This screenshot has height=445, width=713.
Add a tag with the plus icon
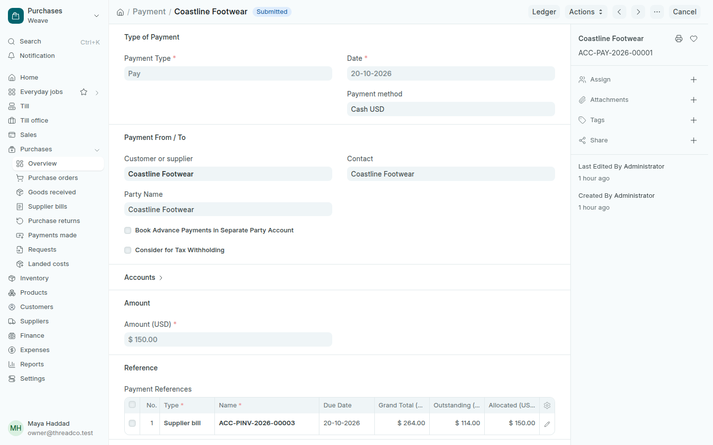(x=694, y=120)
